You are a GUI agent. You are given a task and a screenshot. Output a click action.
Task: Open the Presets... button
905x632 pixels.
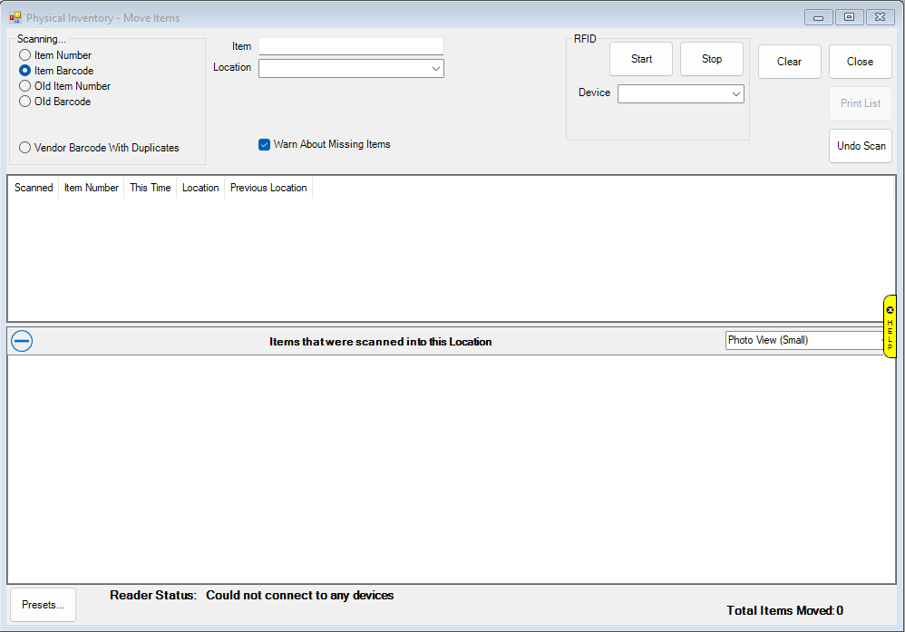point(43,605)
